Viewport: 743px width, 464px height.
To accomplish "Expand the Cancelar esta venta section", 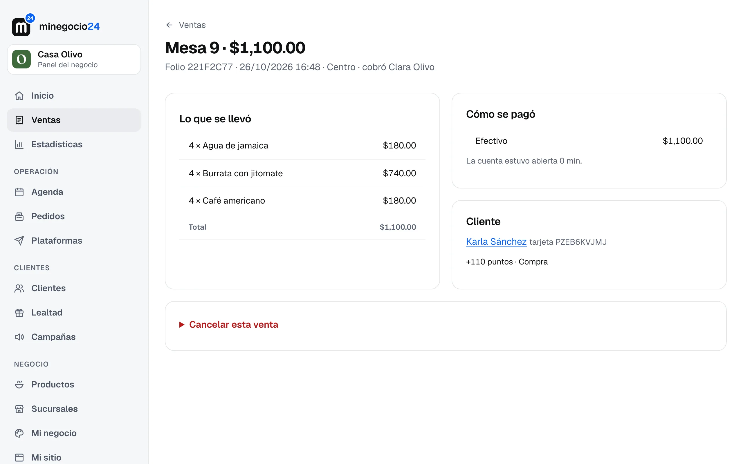I will click(x=229, y=325).
